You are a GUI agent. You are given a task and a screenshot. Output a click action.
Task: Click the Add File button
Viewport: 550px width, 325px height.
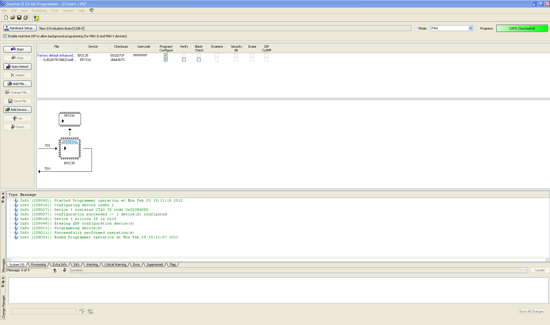point(18,84)
